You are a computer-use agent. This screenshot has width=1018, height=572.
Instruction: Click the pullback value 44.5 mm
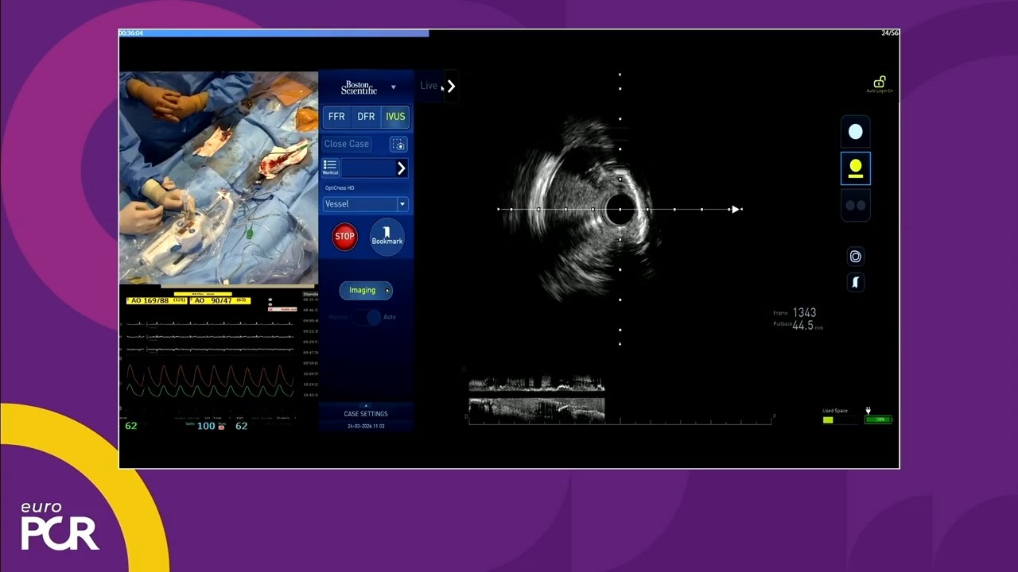(x=807, y=326)
